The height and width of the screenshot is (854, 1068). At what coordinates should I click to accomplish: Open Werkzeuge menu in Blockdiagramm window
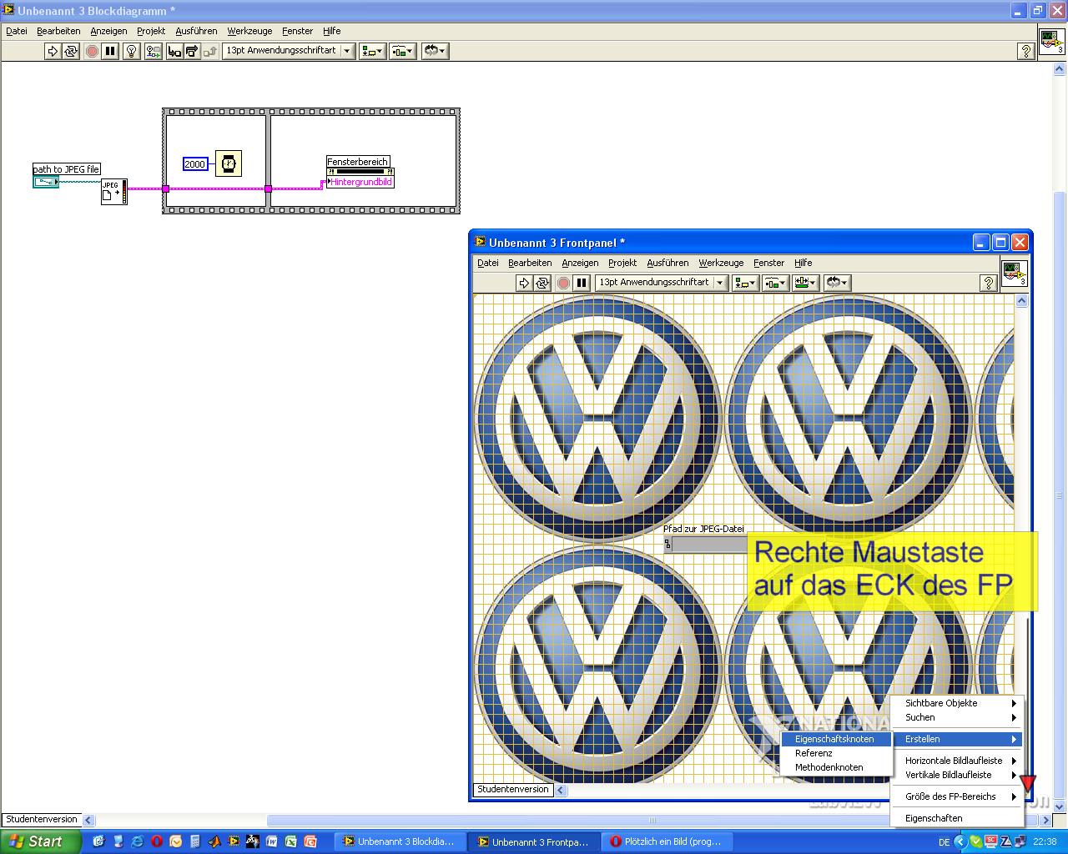pyautogui.click(x=249, y=31)
